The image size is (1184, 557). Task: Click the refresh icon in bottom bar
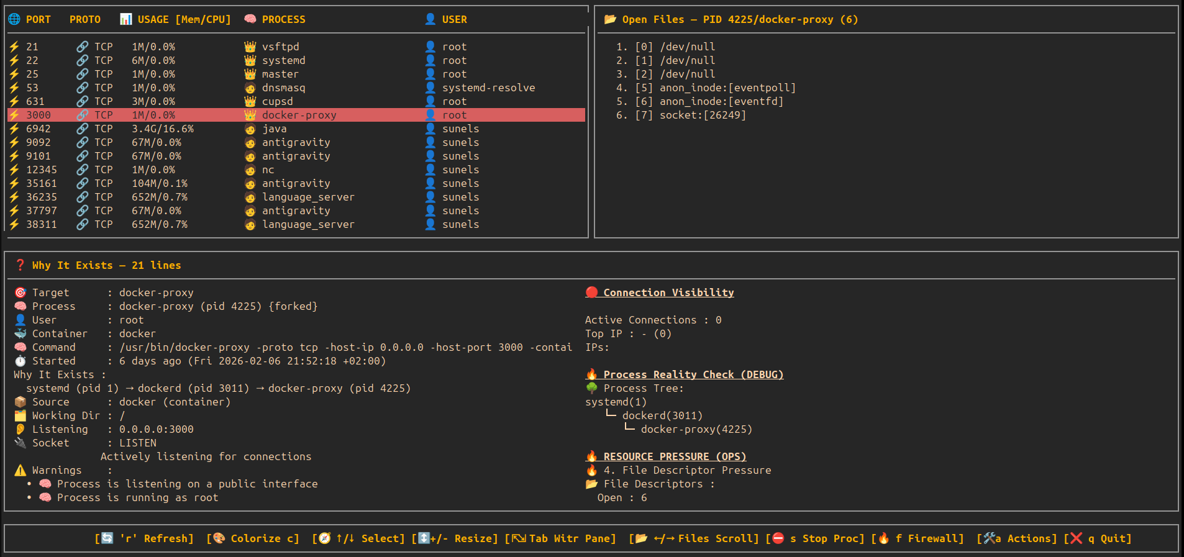107,538
